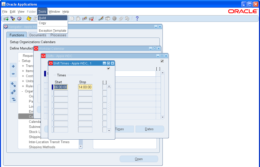Click the Help question mark icon

[137, 18]
